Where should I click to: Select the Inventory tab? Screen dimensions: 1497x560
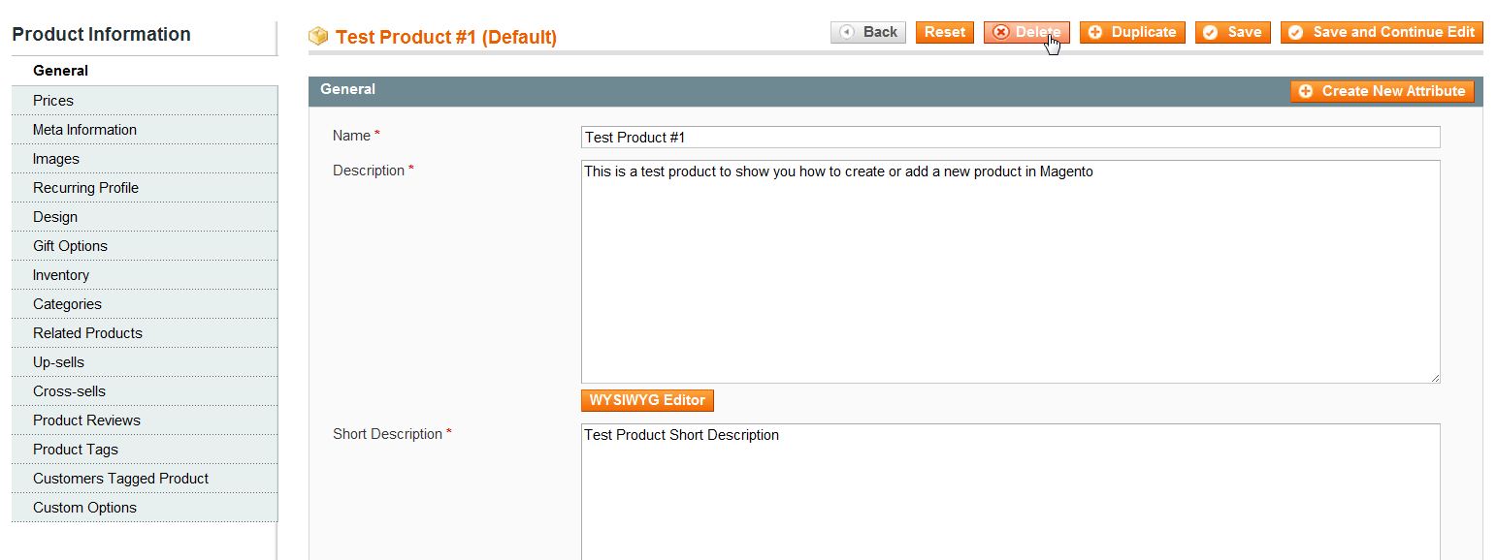pyautogui.click(x=61, y=275)
